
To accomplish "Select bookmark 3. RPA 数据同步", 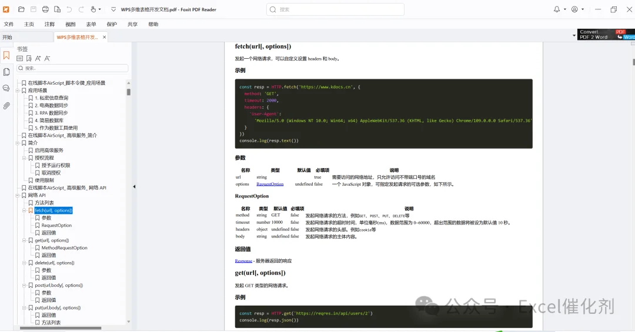I will 51,113.
